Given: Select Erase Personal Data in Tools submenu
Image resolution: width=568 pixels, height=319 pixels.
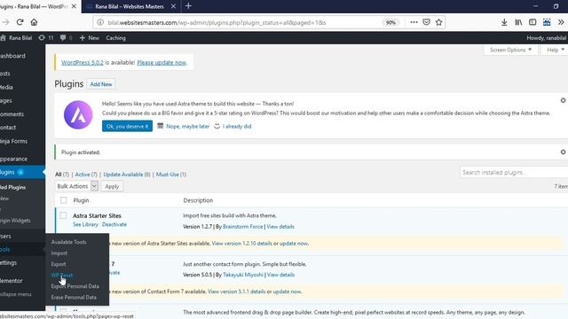Looking at the screenshot, I should point(74,298).
